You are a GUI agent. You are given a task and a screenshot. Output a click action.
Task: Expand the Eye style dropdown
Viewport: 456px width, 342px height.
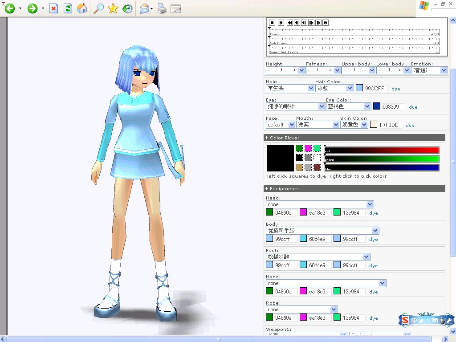[x=296, y=106]
